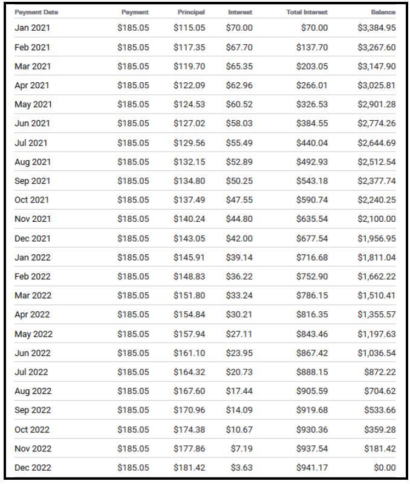The width and height of the screenshot is (410, 484).
Task: Click the Interest column header
Action: point(240,12)
